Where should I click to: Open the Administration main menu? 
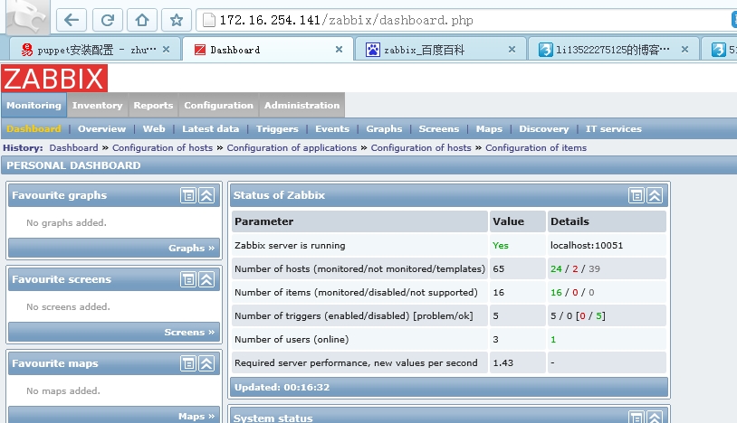click(x=301, y=105)
